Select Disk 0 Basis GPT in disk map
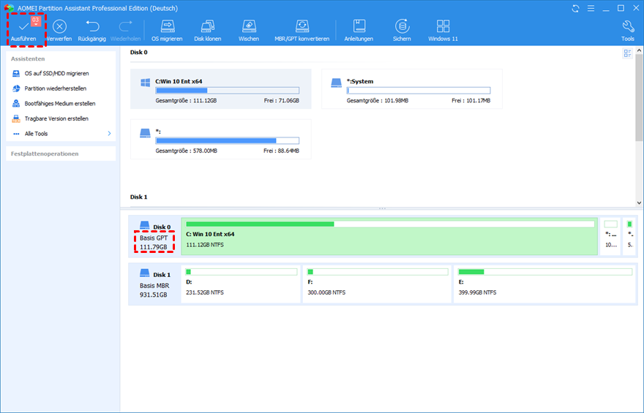 pyautogui.click(x=154, y=237)
